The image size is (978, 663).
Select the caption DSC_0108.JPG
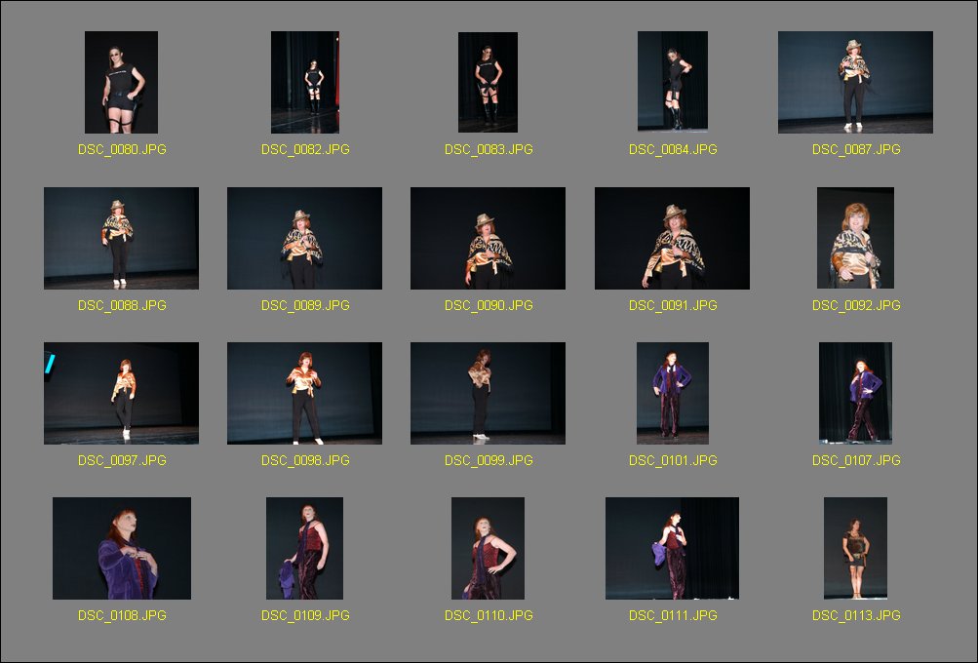[x=122, y=615]
